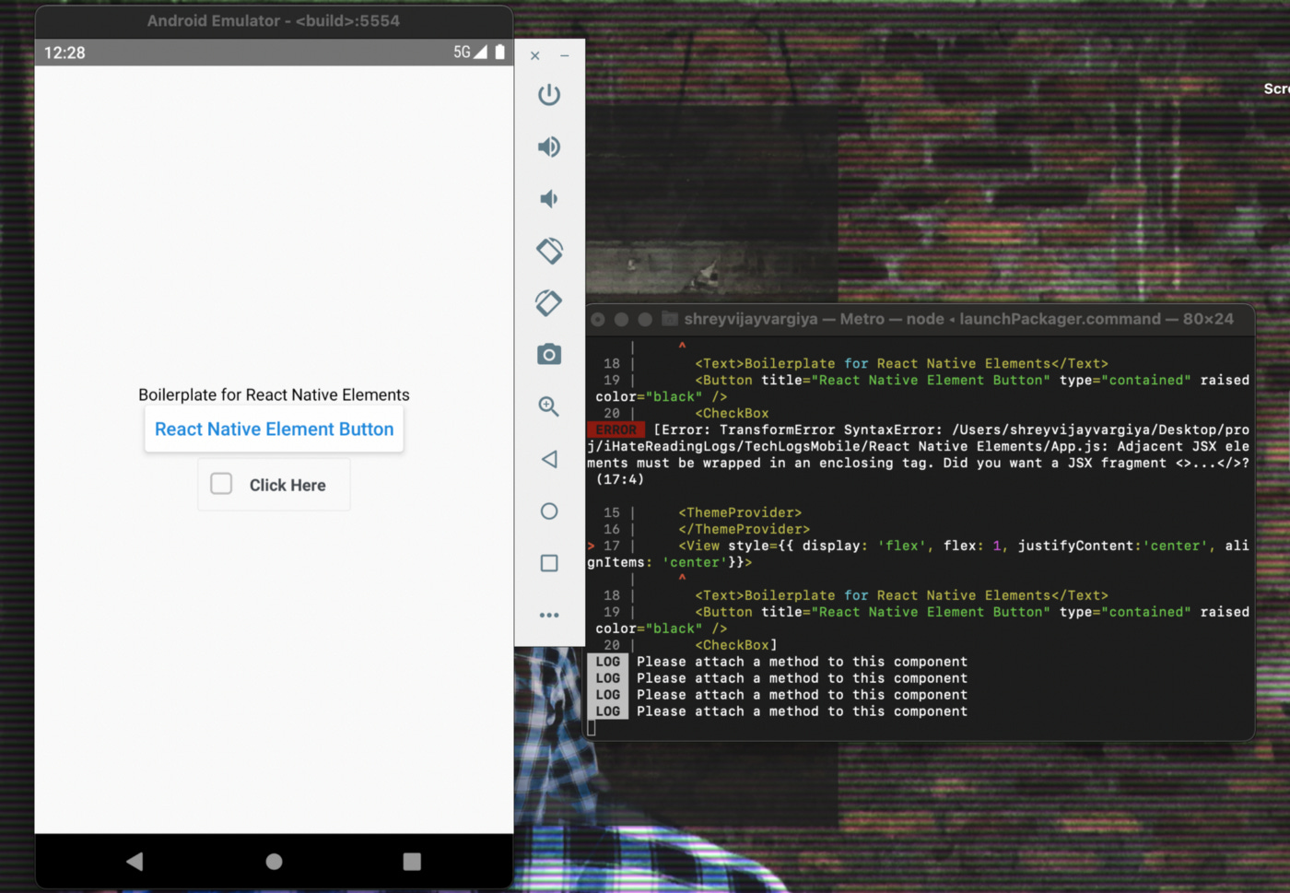
Task: Click the emulator power button icon
Action: click(x=549, y=95)
